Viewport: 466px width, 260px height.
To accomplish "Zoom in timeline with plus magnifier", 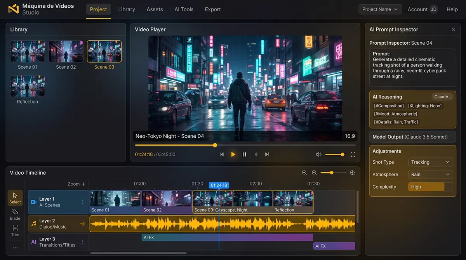I will pyautogui.click(x=314, y=173).
